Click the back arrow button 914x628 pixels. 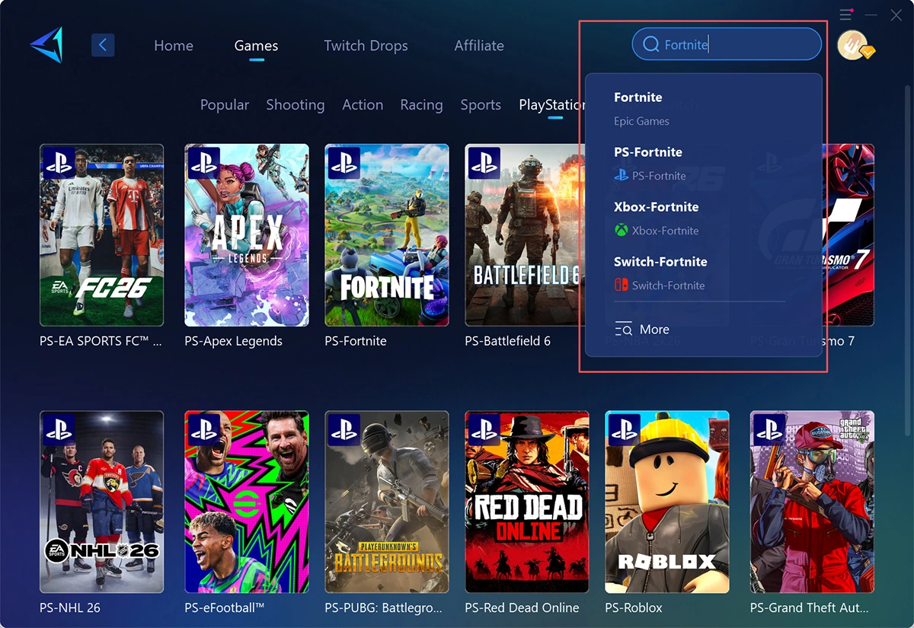point(103,45)
